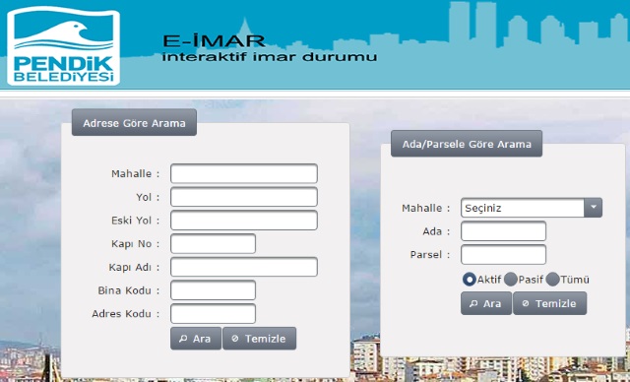Click the Adrese Göre Arama panel header

click(x=134, y=122)
